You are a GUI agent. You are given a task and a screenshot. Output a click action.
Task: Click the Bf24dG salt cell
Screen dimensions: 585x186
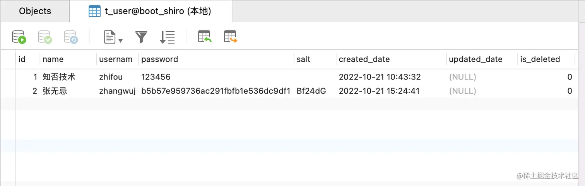[x=315, y=91]
